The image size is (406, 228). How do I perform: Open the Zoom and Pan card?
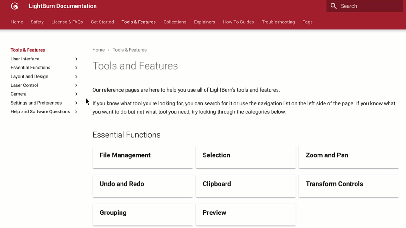(x=349, y=157)
